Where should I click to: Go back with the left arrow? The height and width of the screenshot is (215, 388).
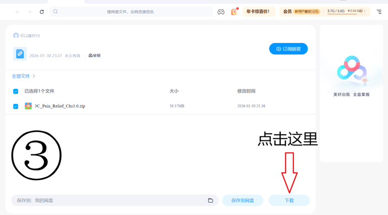coord(17,12)
